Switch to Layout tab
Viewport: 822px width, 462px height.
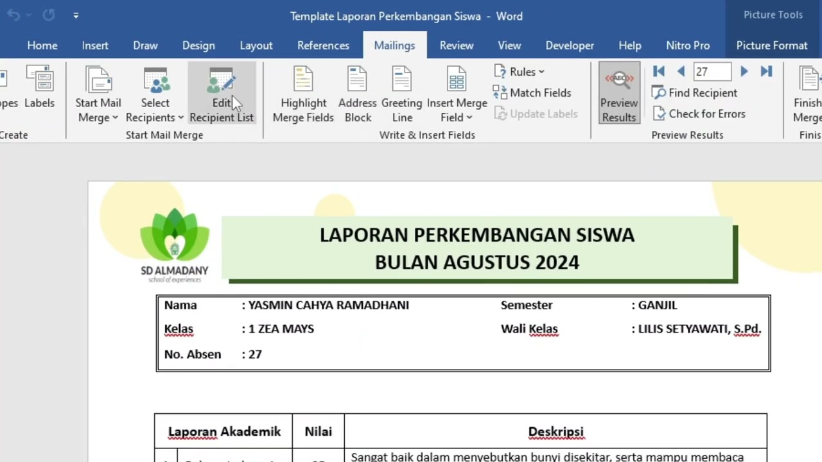point(256,46)
